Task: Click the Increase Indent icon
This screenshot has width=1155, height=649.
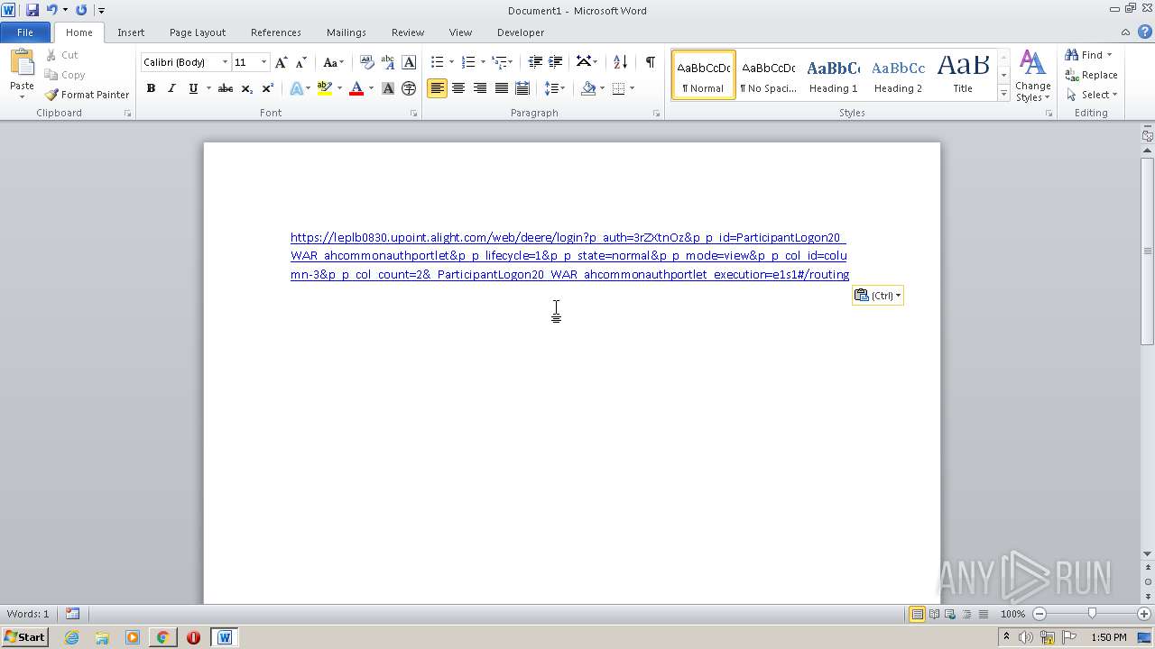Action: [556, 62]
